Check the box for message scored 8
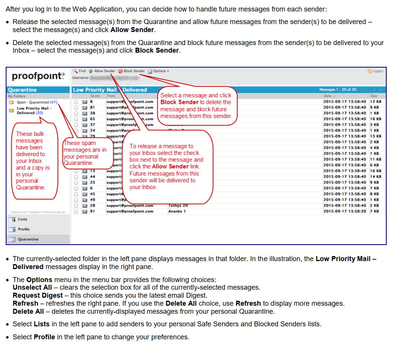This screenshot has height=350, width=397. [76, 102]
